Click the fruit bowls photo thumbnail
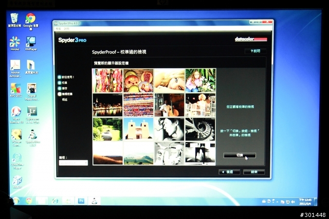The height and width of the screenshot is (219, 329). (138, 81)
